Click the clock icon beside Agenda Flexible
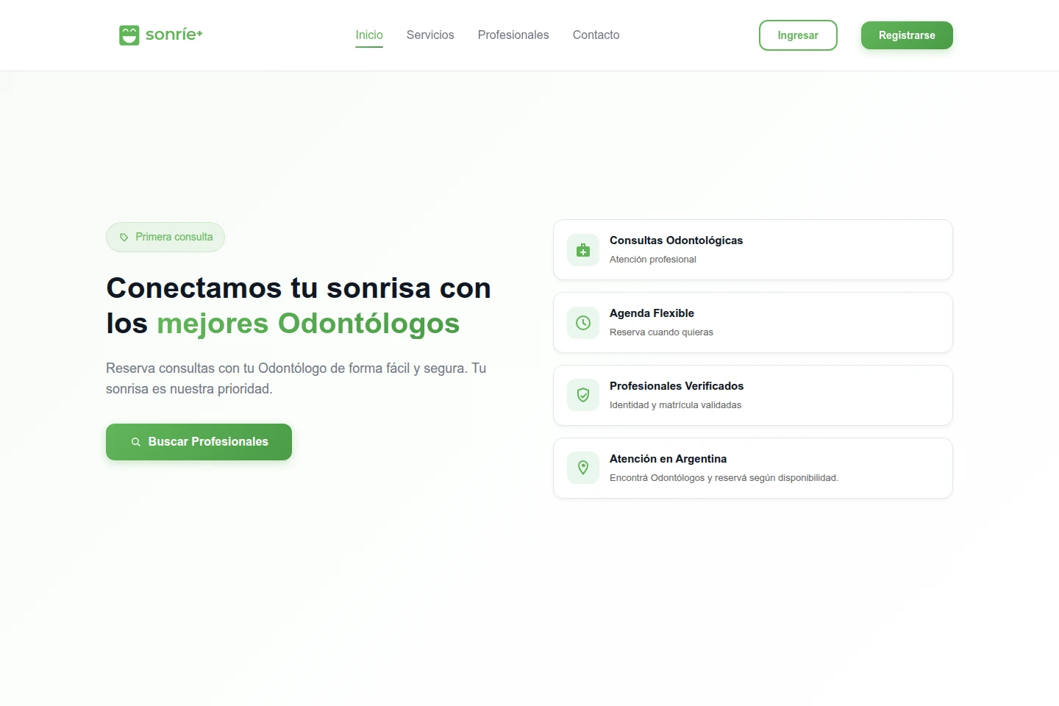 [x=583, y=323]
